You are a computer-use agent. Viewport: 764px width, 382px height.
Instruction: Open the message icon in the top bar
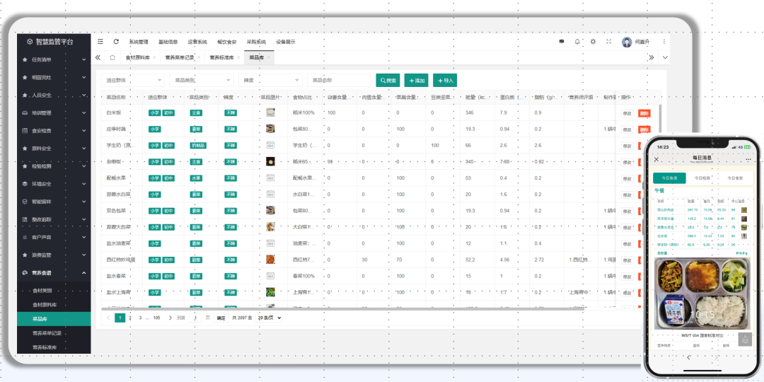click(561, 42)
